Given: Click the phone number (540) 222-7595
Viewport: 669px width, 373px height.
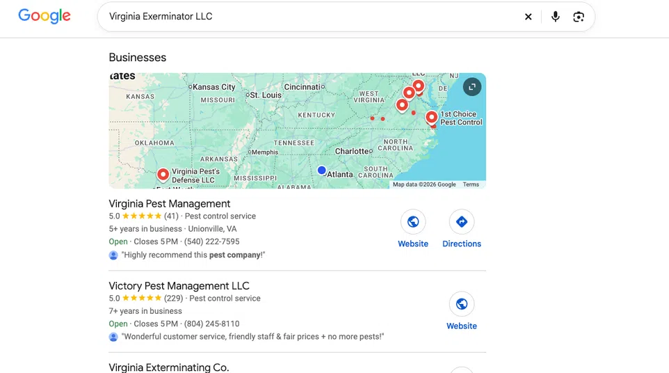Looking at the screenshot, I should [x=211, y=241].
